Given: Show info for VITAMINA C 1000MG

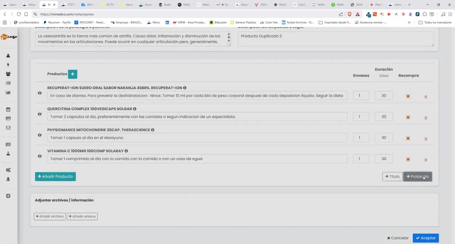Looking at the screenshot, I should (x=126, y=151).
